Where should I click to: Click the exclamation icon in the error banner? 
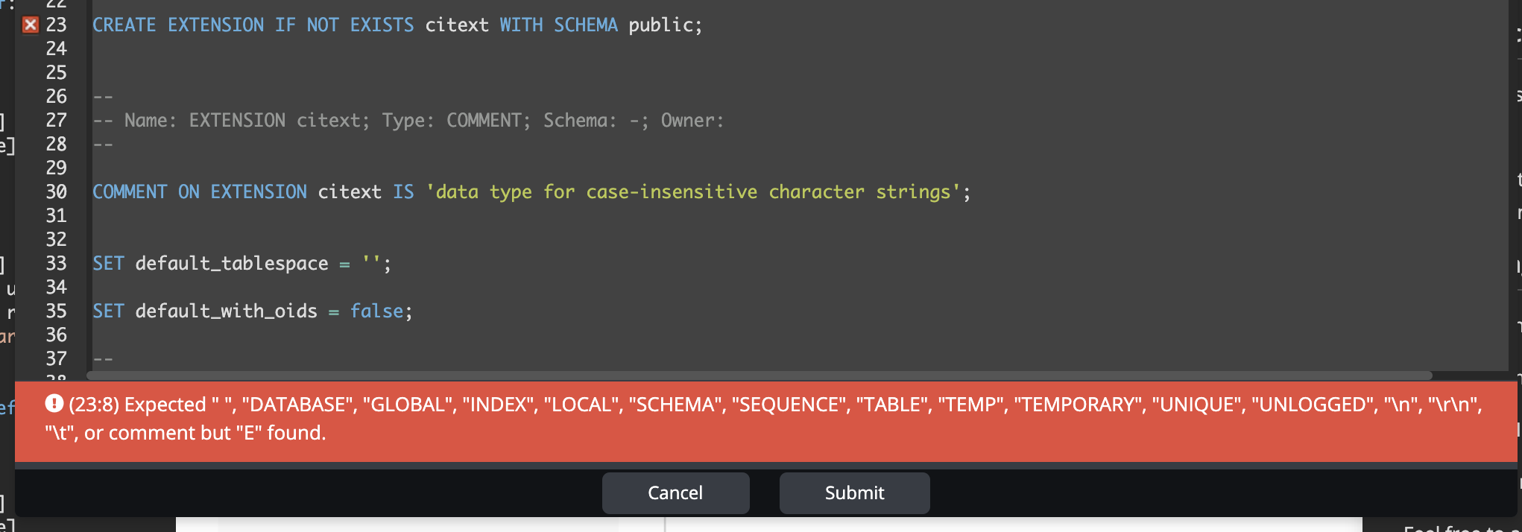(53, 404)
